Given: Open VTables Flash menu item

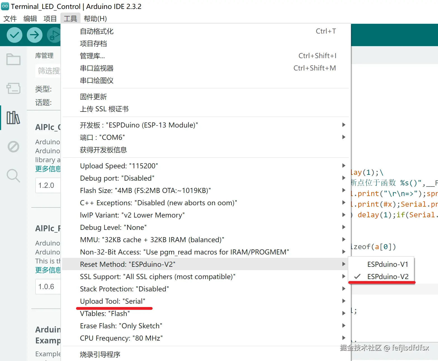Looking at the screenshot, I should [206, 313].
